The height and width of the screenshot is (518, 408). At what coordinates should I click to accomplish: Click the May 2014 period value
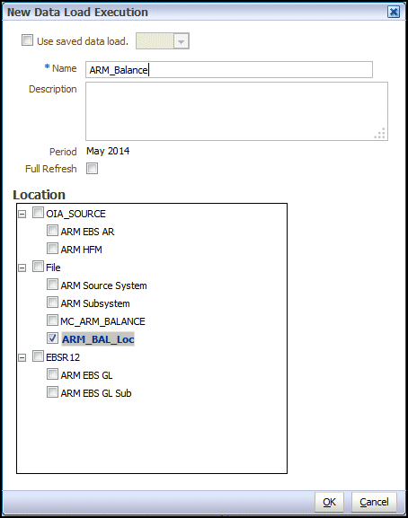tap(108, 151)
